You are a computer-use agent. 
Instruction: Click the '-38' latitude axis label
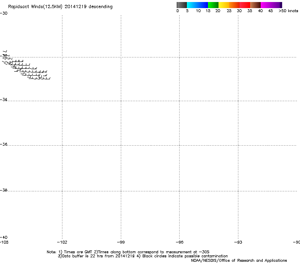point(4,190)
